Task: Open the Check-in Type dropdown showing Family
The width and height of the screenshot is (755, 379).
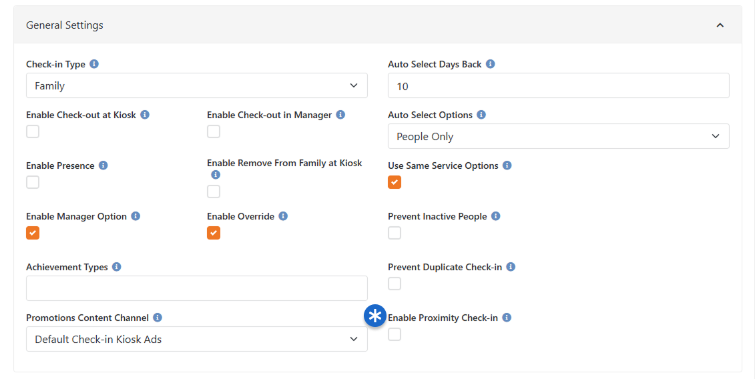Action: tap(197, 85)
